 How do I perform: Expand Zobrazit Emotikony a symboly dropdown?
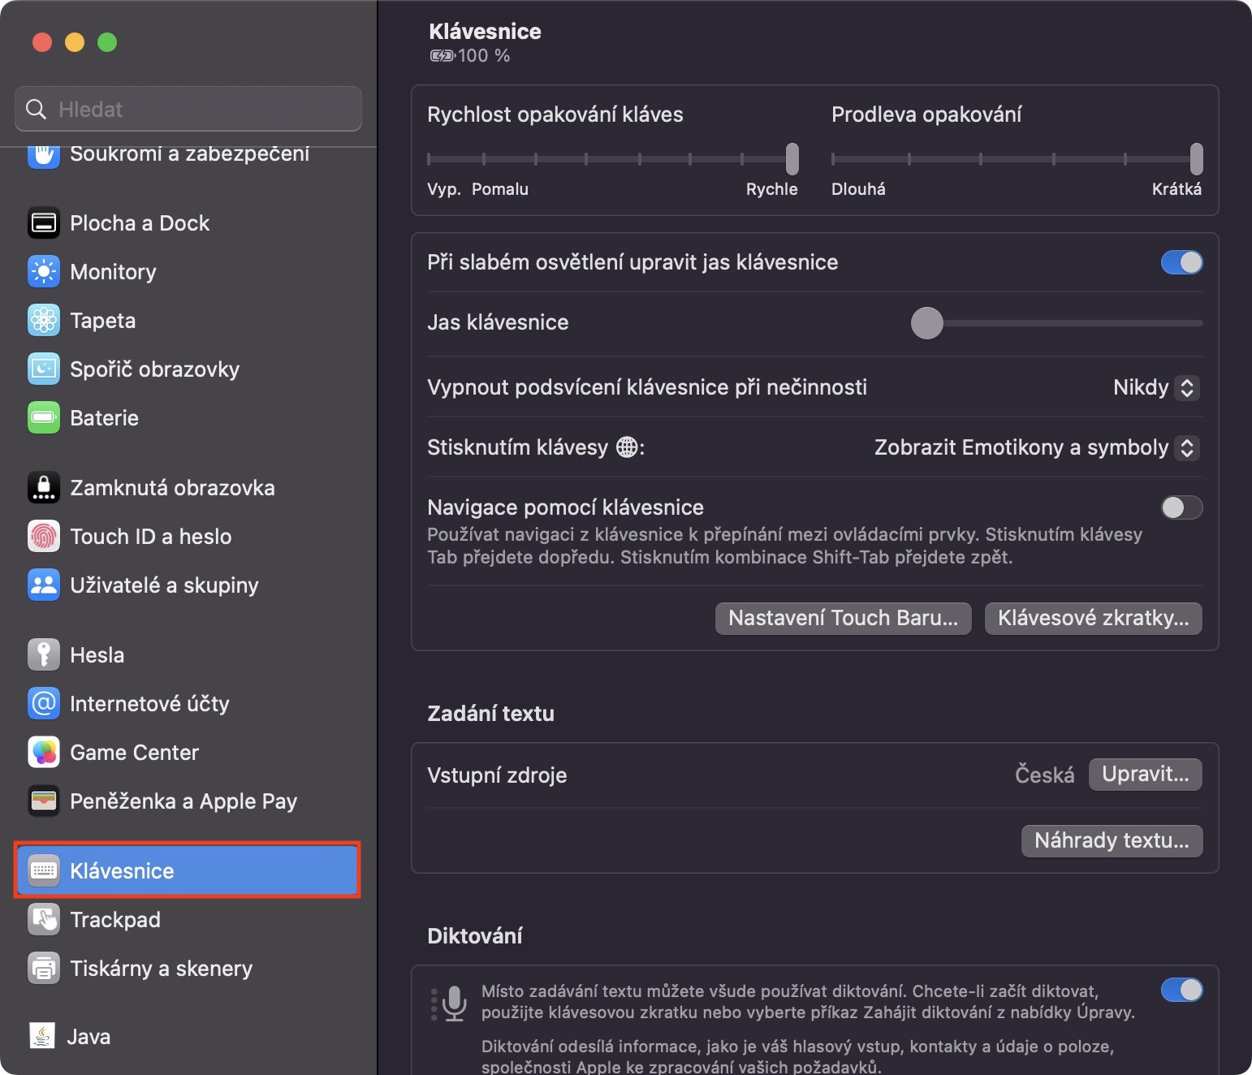[x=1036, y=447]
